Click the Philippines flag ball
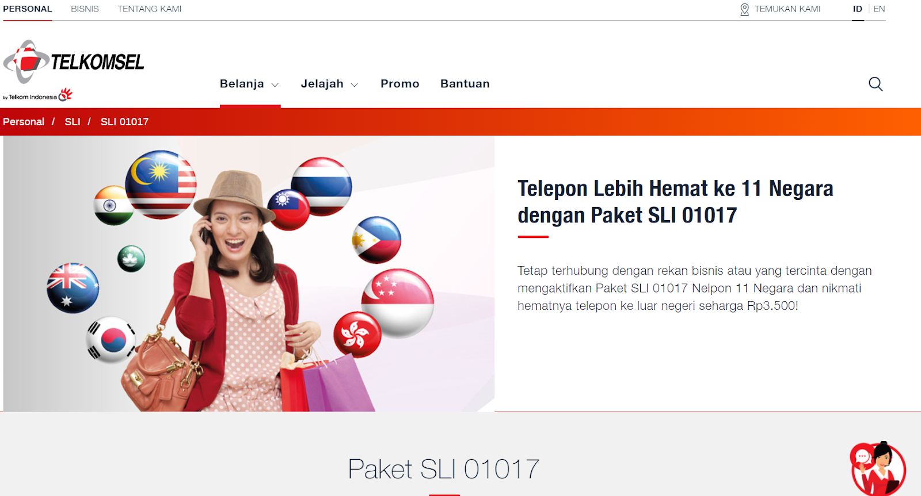This screenshot has height=496, width=921. tap(376, 240)
